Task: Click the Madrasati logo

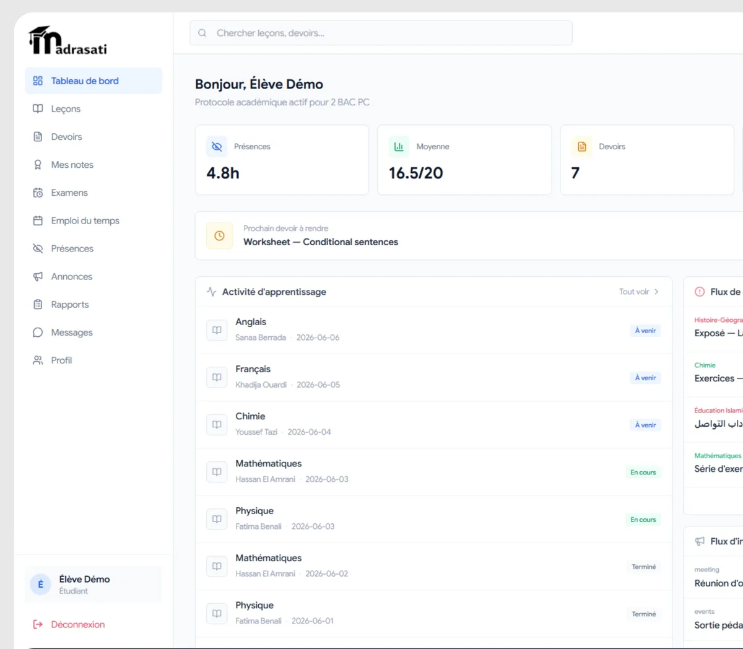Action: [67, 41]
